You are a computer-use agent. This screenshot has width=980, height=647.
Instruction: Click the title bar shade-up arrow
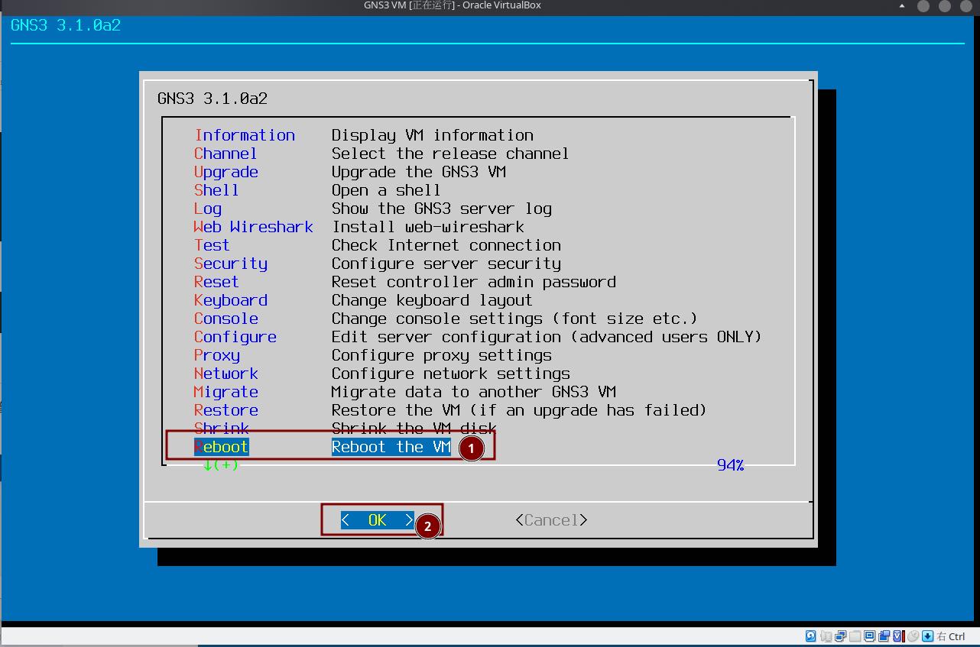(902, 6)
